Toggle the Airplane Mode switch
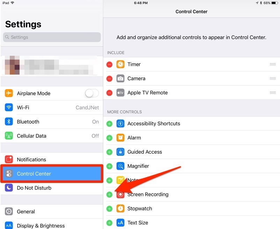Screen dimensions: 280x229 [x=92, y=93]
